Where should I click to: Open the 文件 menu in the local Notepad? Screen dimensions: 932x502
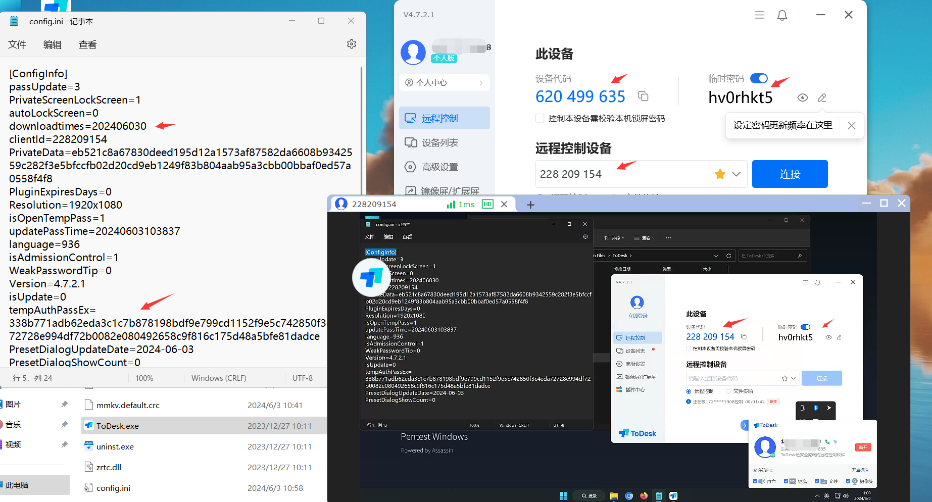point(17,44)
